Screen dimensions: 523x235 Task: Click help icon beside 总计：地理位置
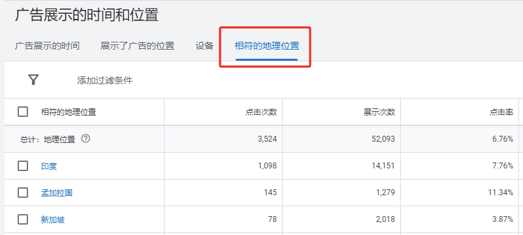(x=86, y=138)
